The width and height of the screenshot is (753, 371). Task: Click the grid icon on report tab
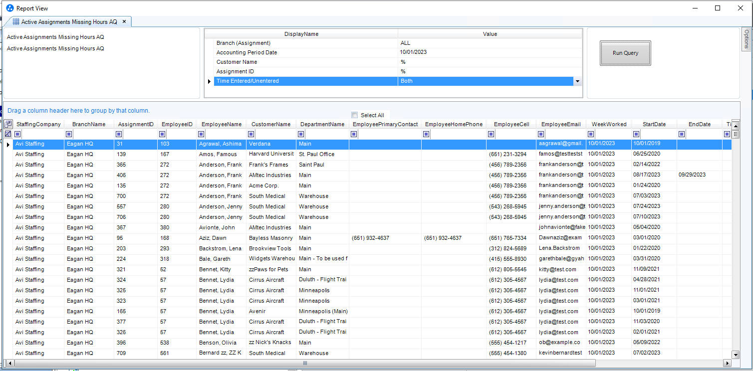pyautogui.click(x=16, y=21)
